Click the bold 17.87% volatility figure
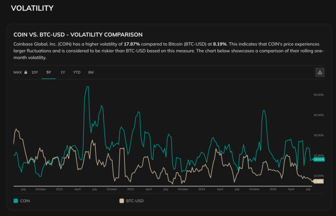The image size is (336, 216). point(132,44)
